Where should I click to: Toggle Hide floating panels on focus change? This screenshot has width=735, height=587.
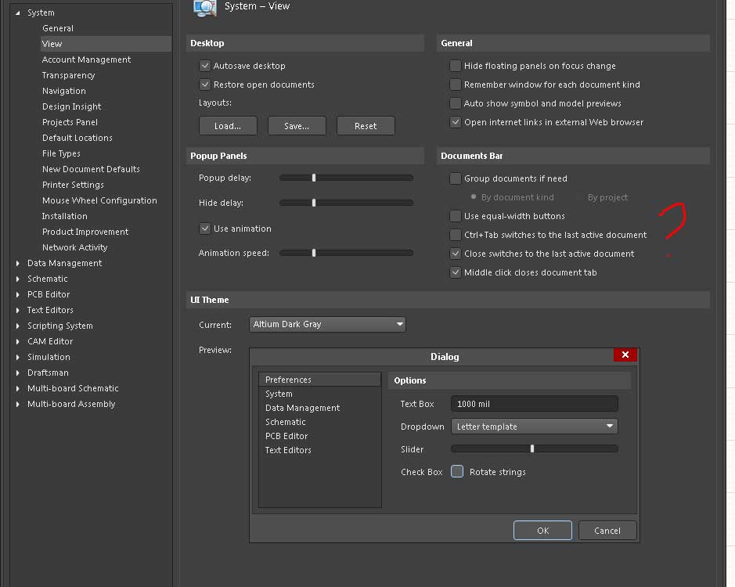click(456, 67)
